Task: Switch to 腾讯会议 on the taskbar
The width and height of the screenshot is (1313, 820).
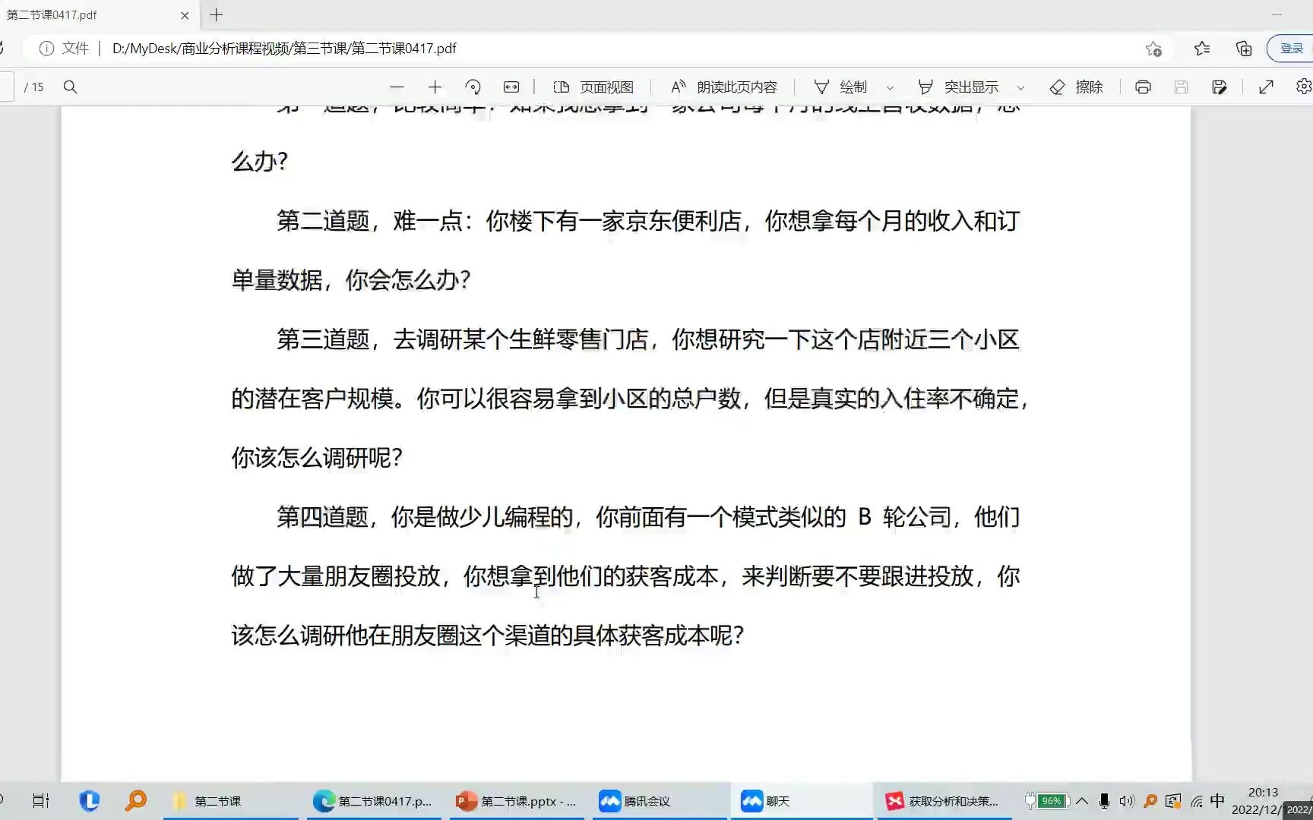Action: pos(660,801)
